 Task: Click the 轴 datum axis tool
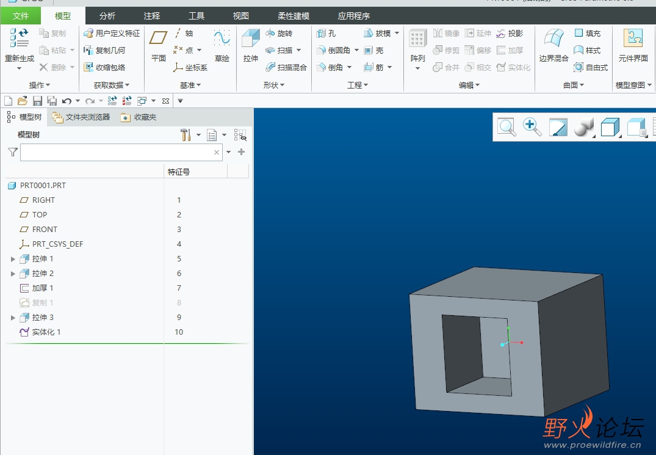184,33
